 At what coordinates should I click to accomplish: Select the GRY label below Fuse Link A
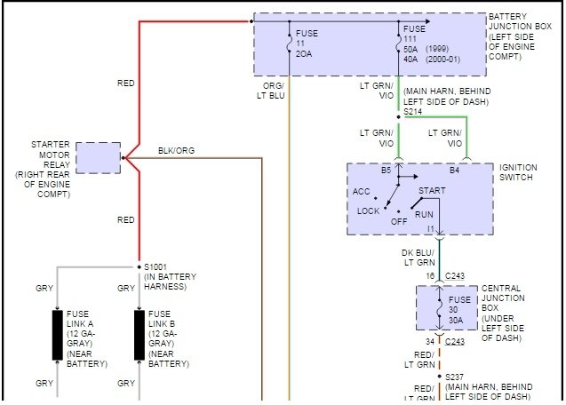[x=44, y=384]
